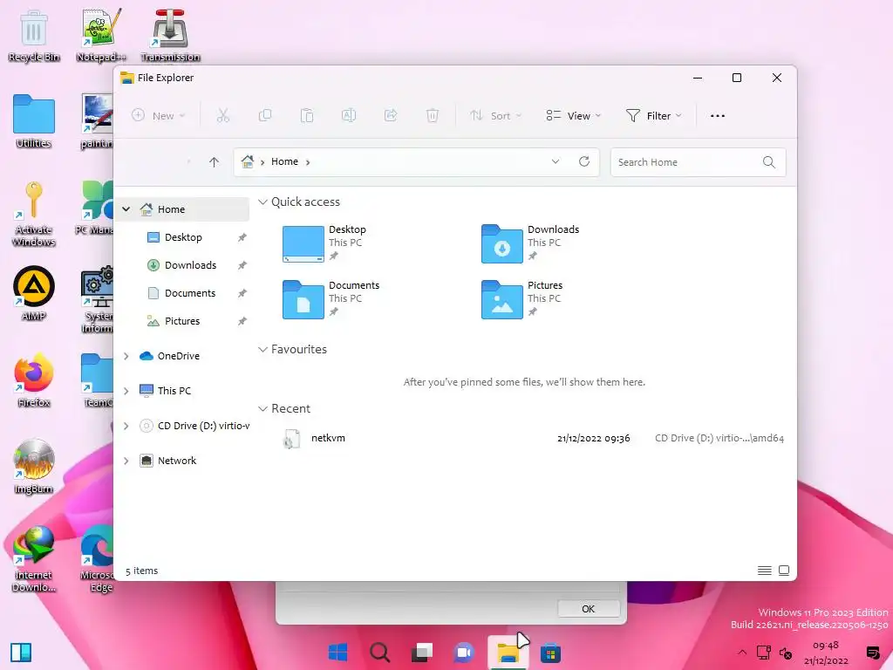
Task: Click the pin icon beside Documents in sidebar
Action: 242,293
